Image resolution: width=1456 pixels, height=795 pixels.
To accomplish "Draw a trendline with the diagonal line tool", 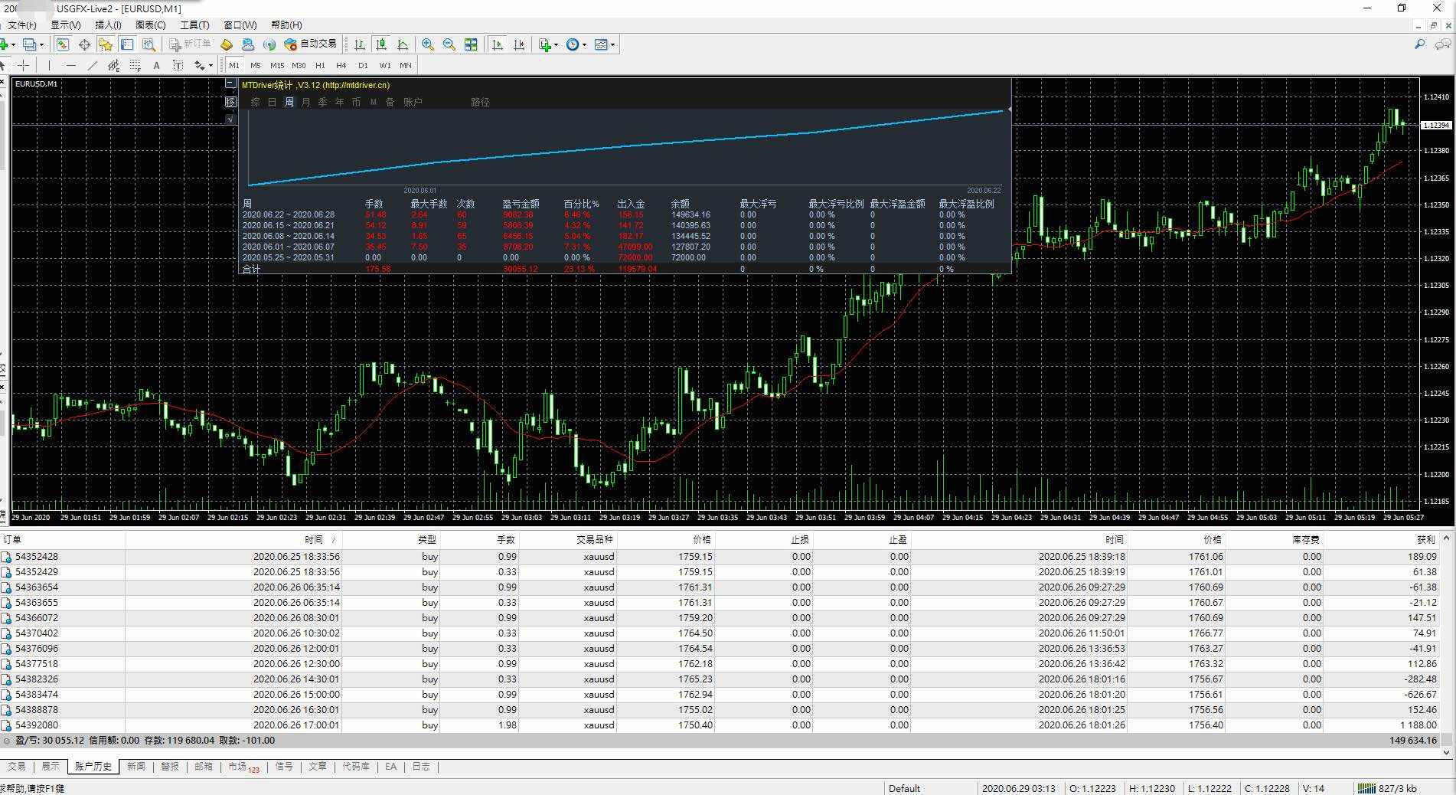I will [x=93, y=65].
